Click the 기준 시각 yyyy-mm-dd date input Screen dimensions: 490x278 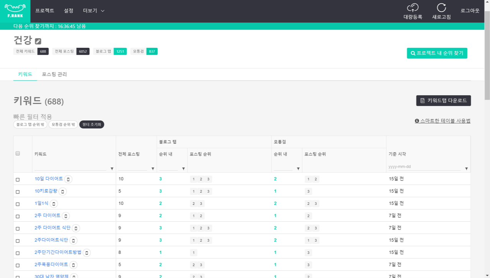424,167
